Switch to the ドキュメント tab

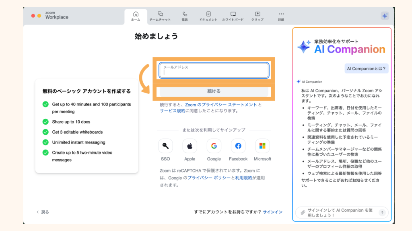tap(208, 15)
